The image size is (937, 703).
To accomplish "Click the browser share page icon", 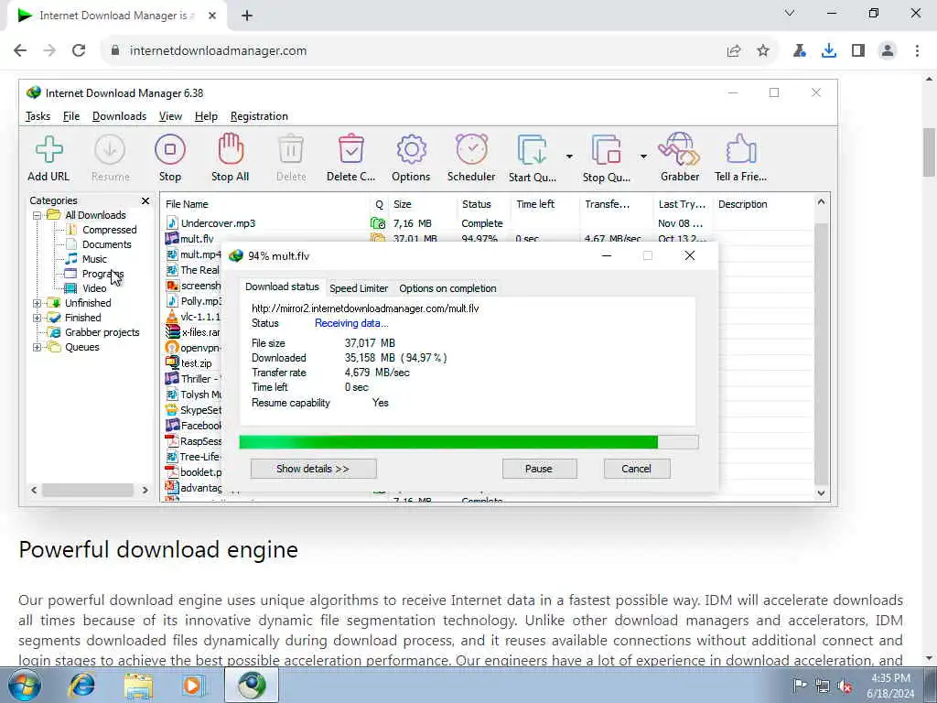I will click(734, 51).
